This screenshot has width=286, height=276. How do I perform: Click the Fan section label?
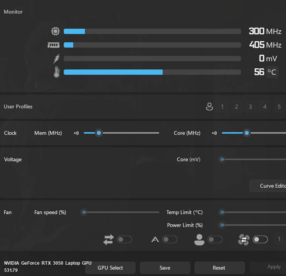[x=8, y=212]
